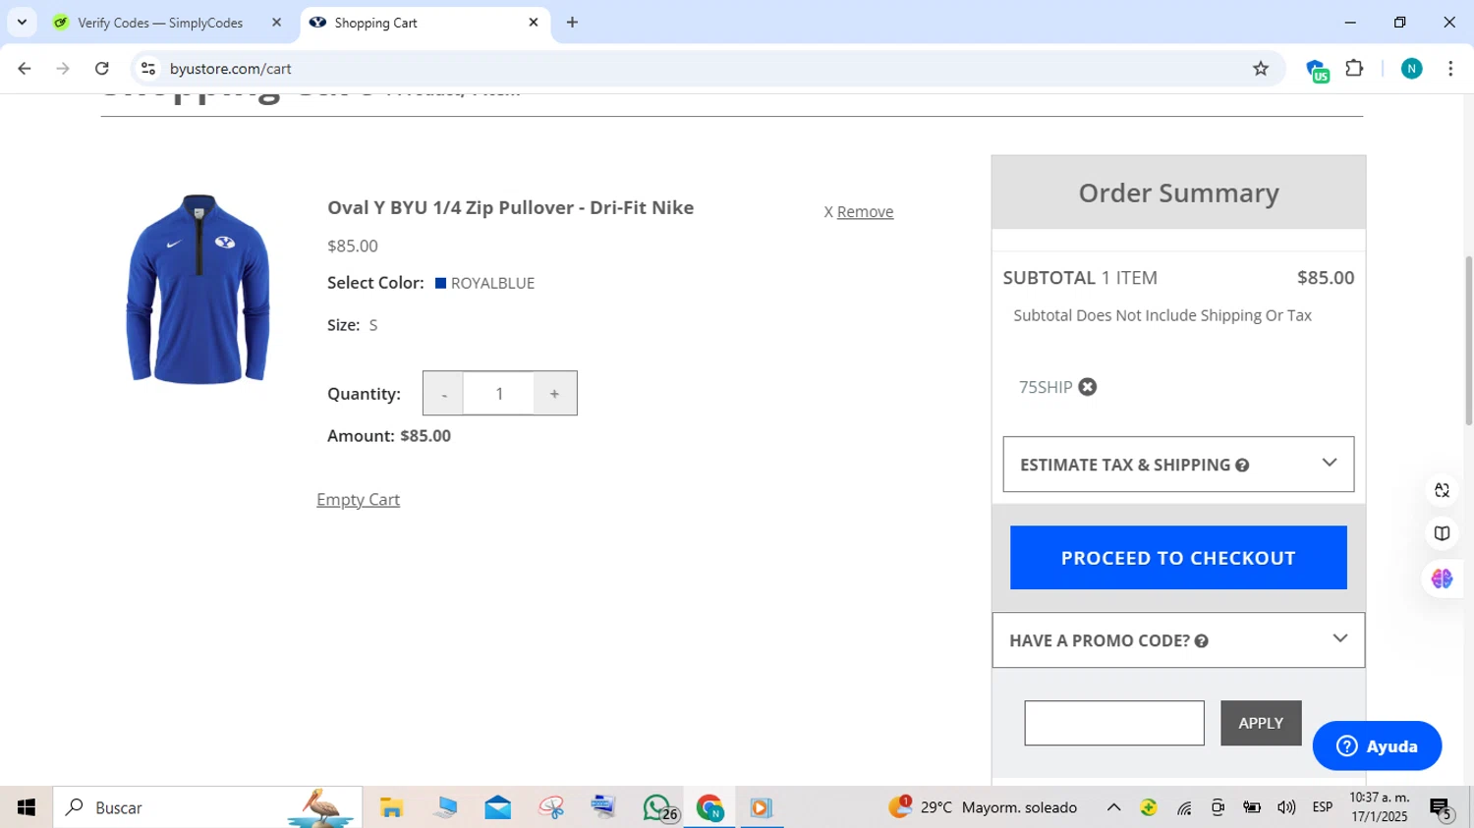Click the promo code help question icon
Screen dimensions: 1474x828
(x=1201, y=641)
